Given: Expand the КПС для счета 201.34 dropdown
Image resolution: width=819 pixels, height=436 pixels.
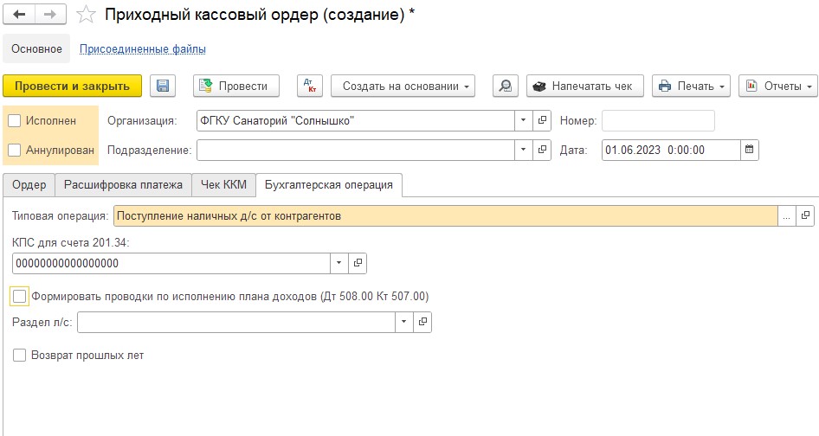Looking at the screenshot, I should [339, 263].
